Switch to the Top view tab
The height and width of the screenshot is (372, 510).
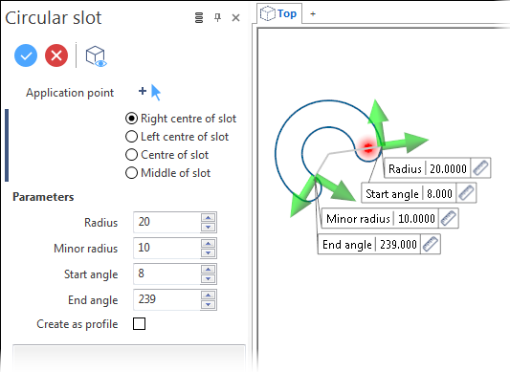[x=279, y=13]
